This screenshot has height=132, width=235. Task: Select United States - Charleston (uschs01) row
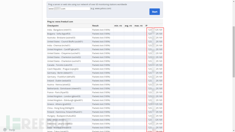pyautogui.click(x=105, y=61)
